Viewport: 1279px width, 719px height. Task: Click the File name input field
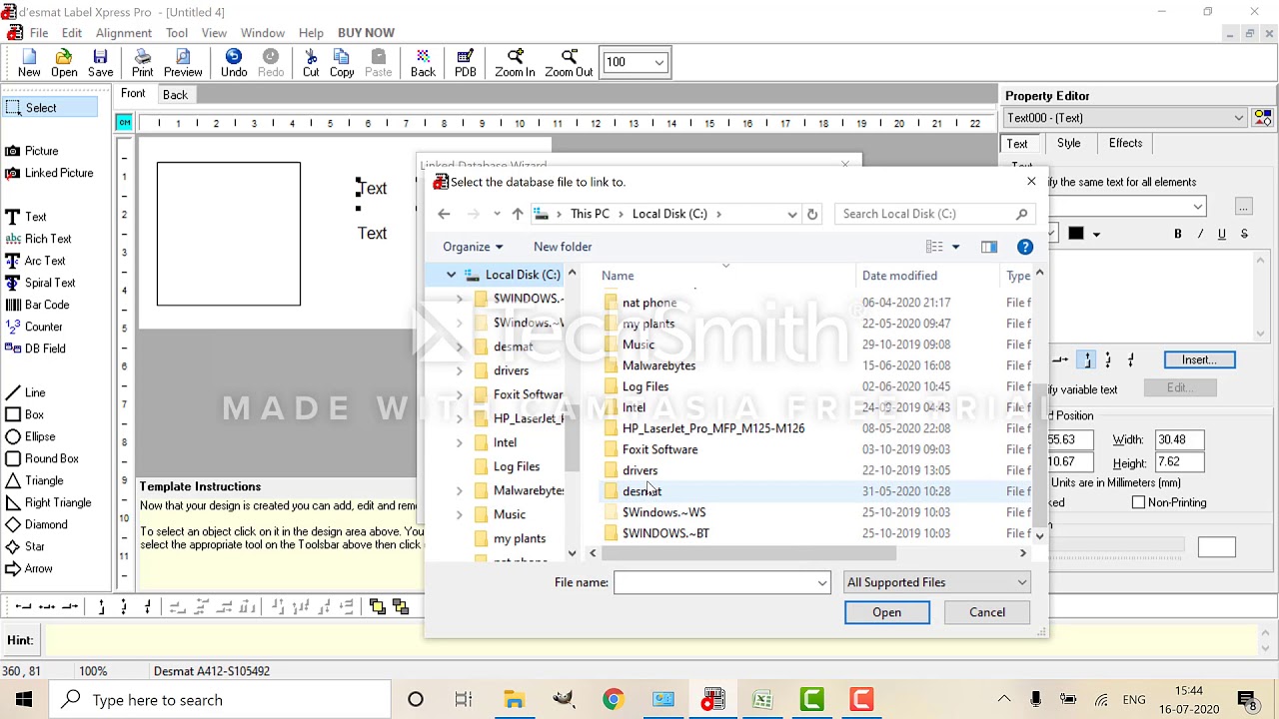[714, 583]
